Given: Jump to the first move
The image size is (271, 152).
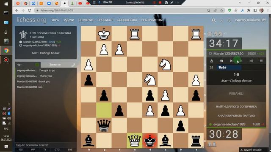Looking at the screenshot, I should click(221, 61).
